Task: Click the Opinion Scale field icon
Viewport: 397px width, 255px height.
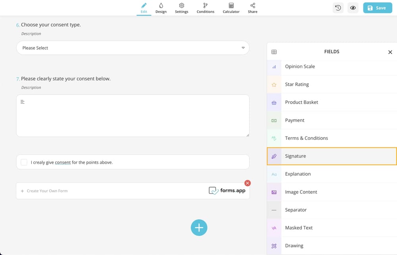Action: point(274,67)
